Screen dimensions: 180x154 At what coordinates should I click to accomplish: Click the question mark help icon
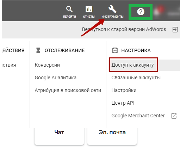(x=141, y=12)
